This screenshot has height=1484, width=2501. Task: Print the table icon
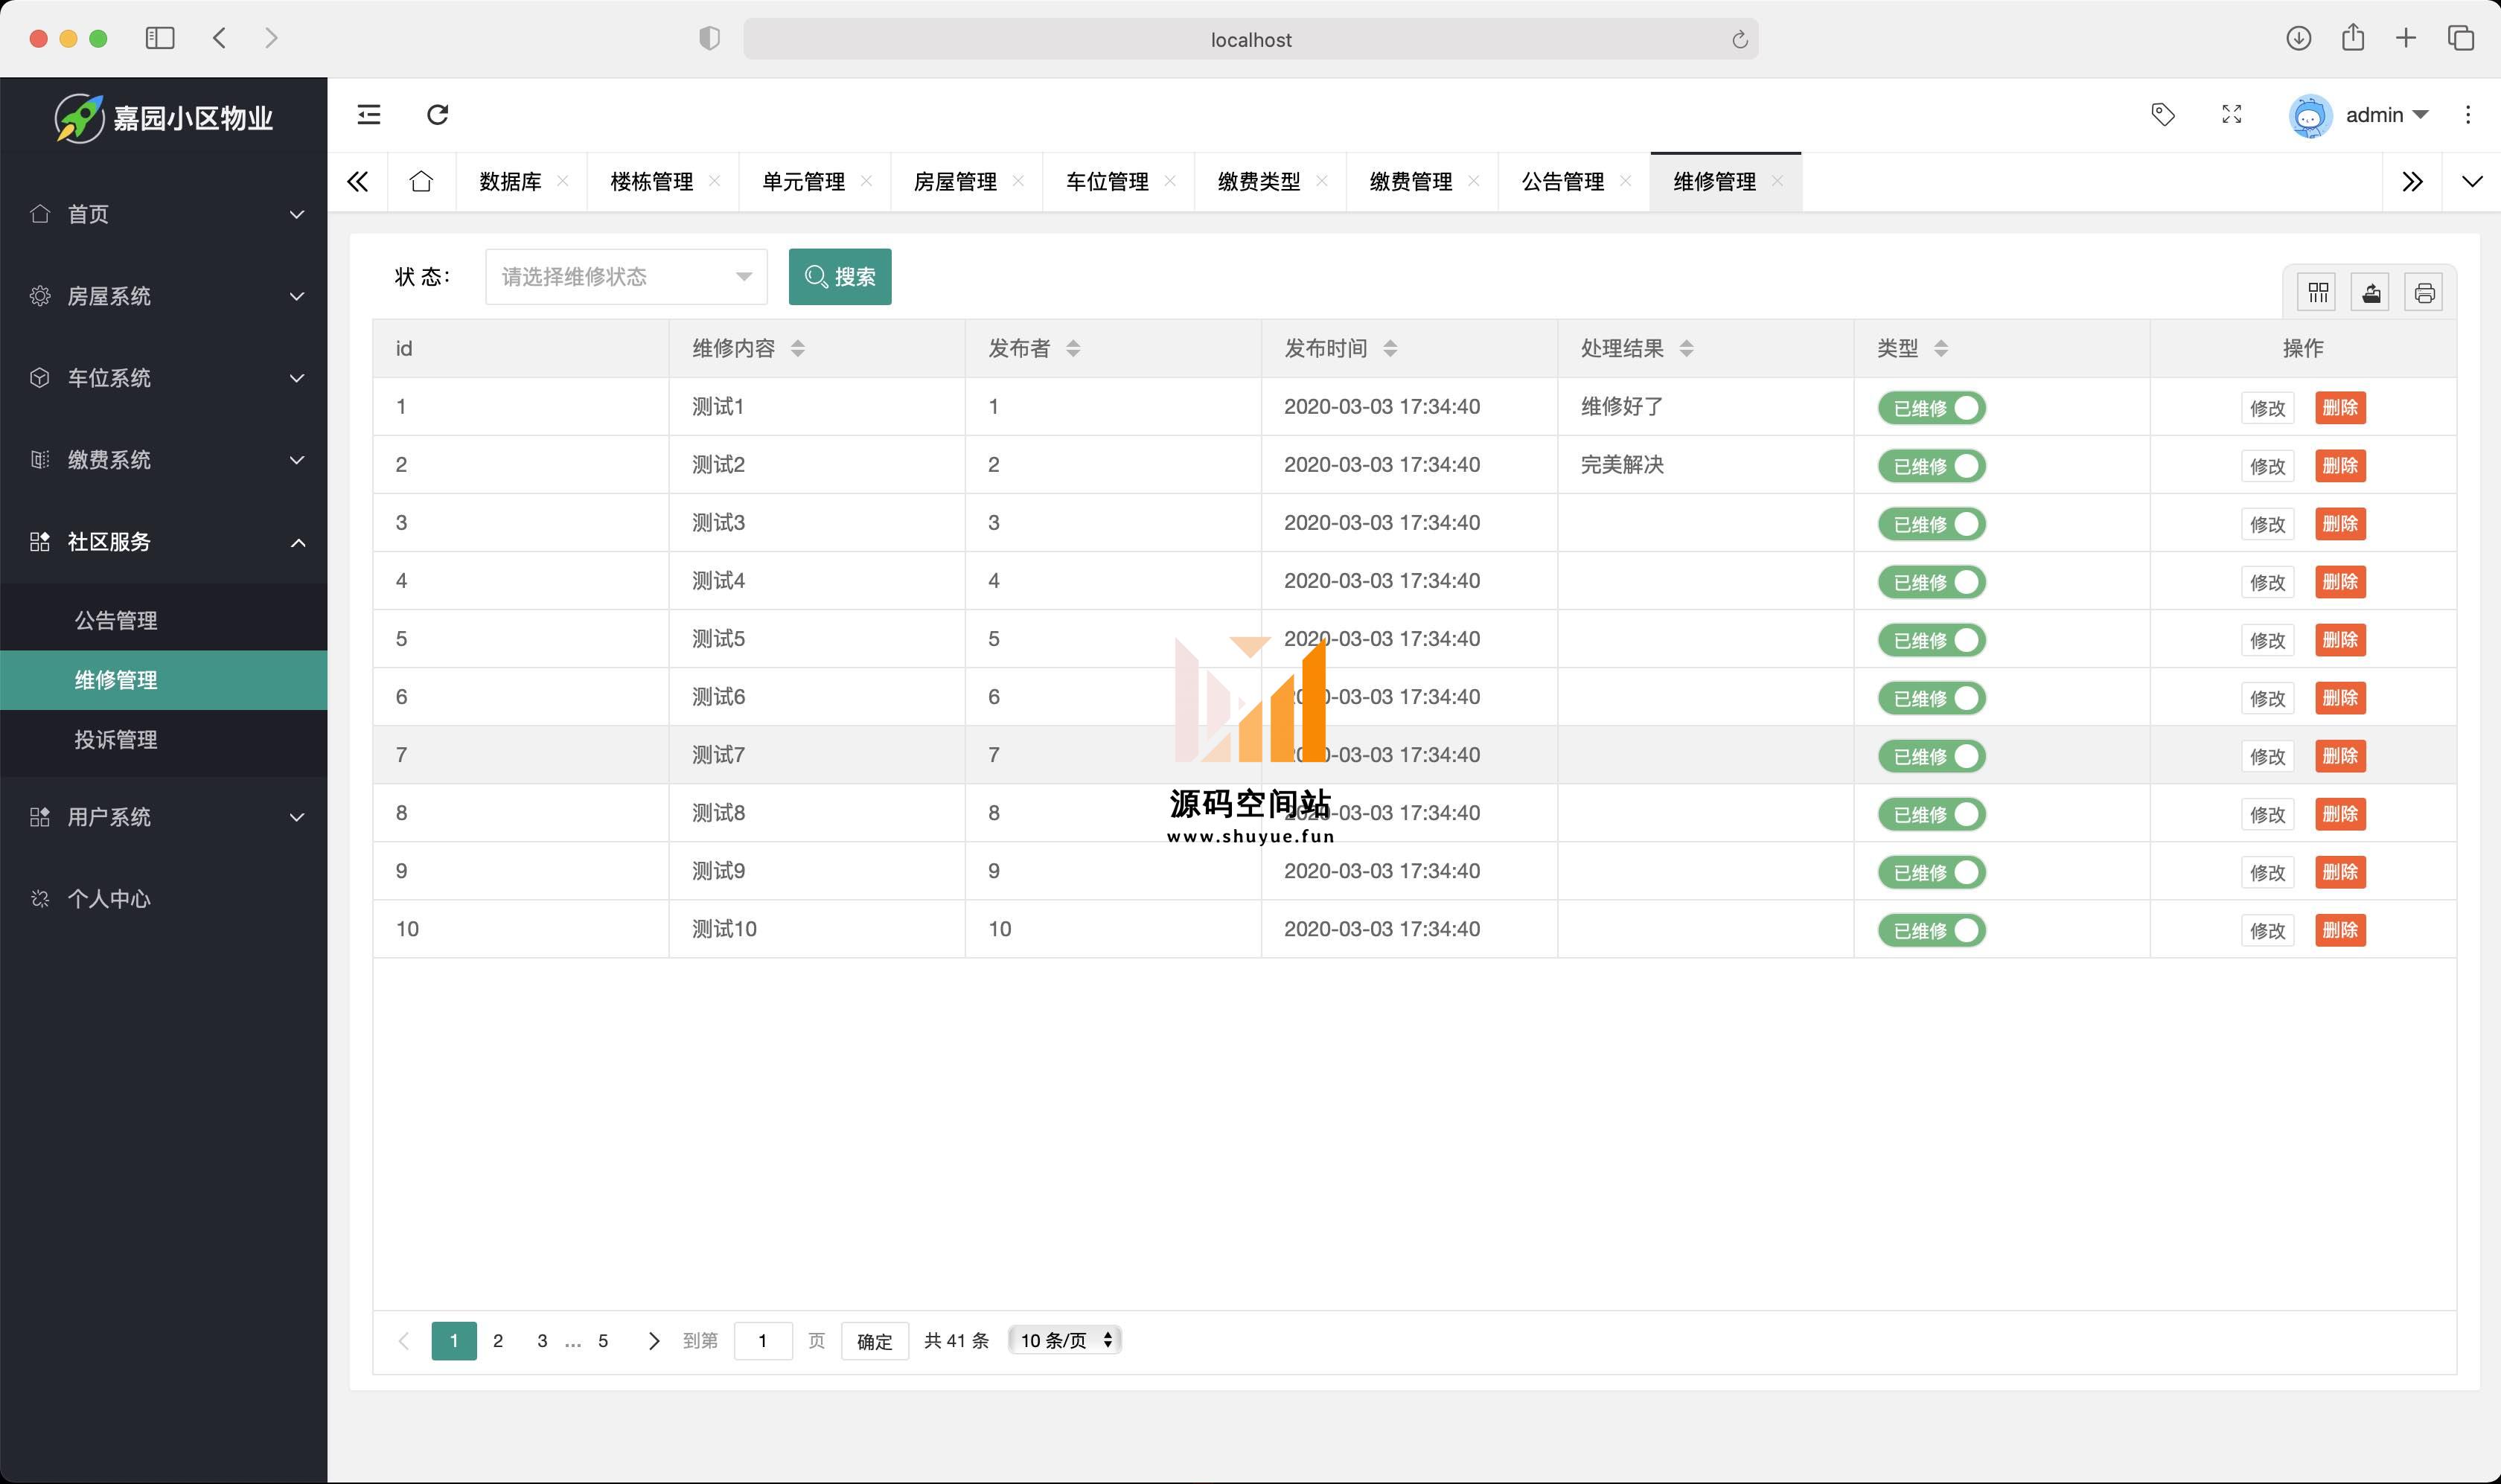[2424, 293]
